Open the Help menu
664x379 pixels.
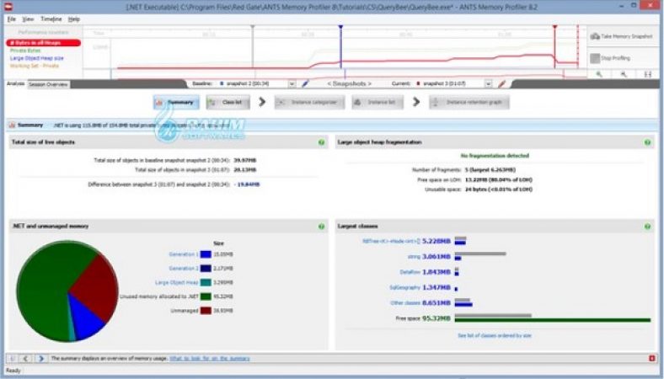click(x=74, y=19)
